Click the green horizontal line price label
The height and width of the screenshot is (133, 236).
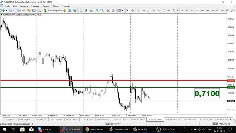point(231,88)
